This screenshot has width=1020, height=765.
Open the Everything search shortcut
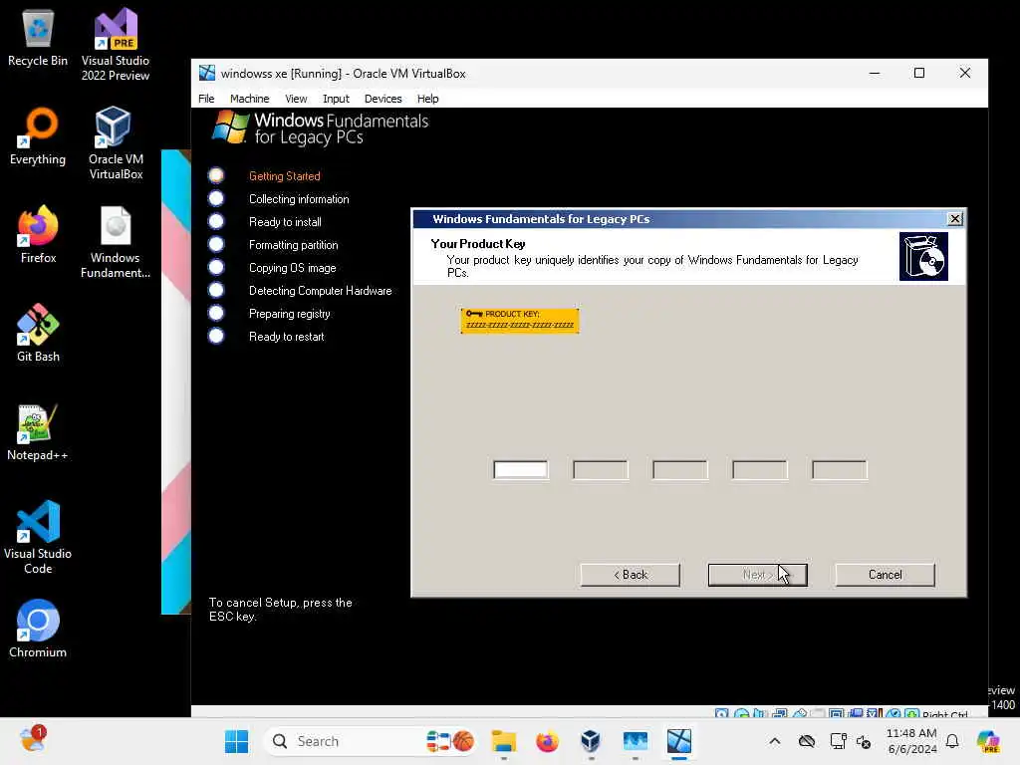click(38, 136)
